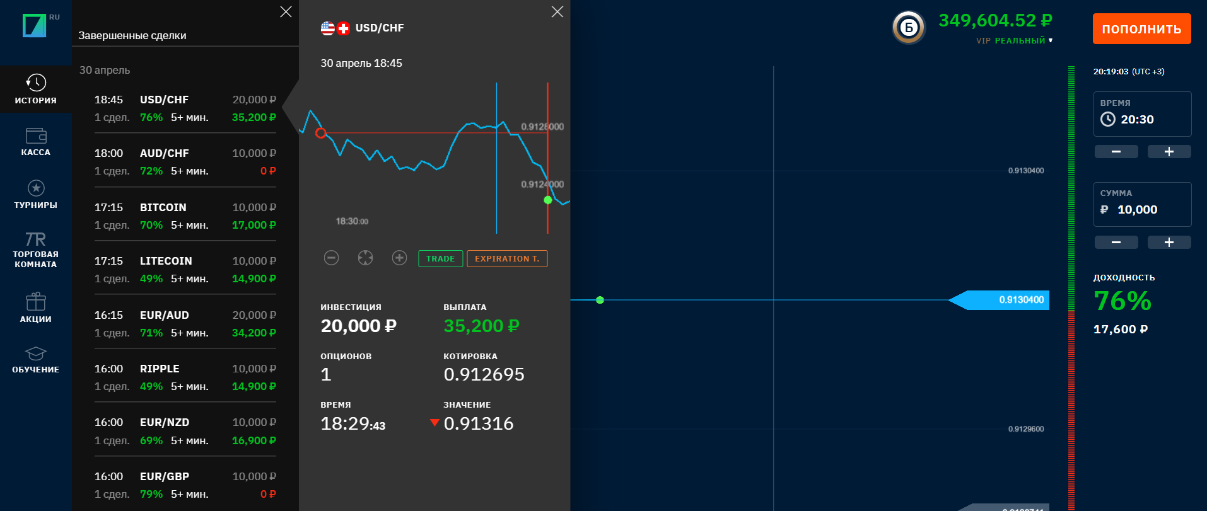
Task: Select the 18:00 AUD/CHF completed deal
Action: coord(185,162)
